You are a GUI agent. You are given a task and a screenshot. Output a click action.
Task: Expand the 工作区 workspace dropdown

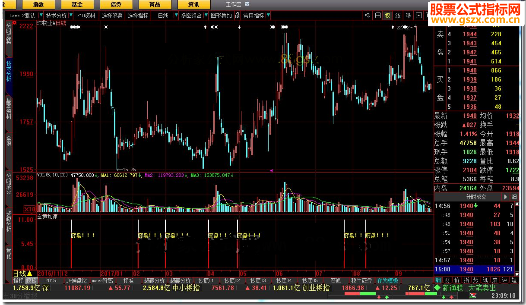click(247, 4)
